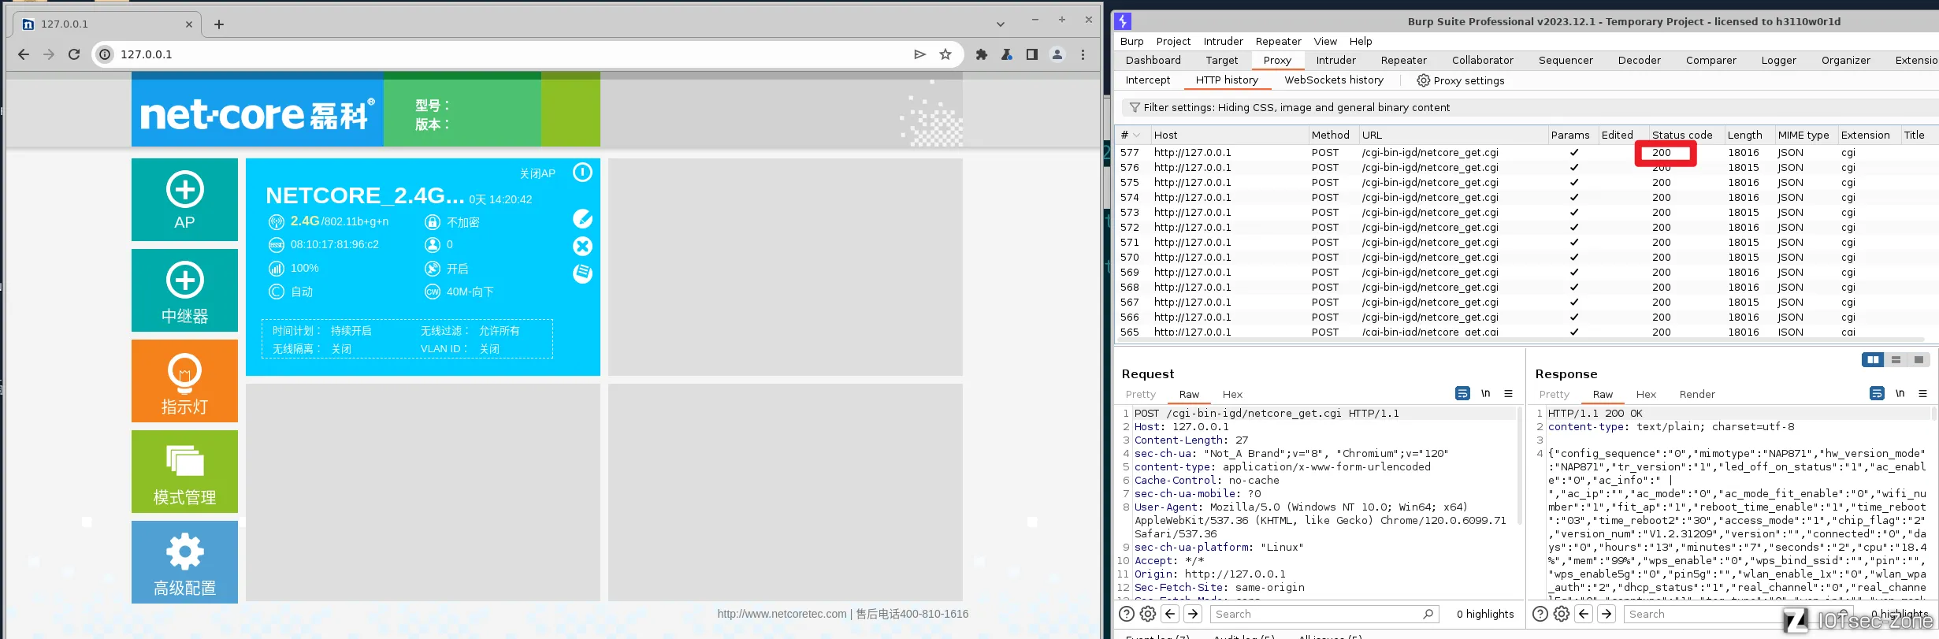Viewport: 1939px width, 639px height.
Task: Open Request panel hamburger menu
Action: click(1508, 393)
